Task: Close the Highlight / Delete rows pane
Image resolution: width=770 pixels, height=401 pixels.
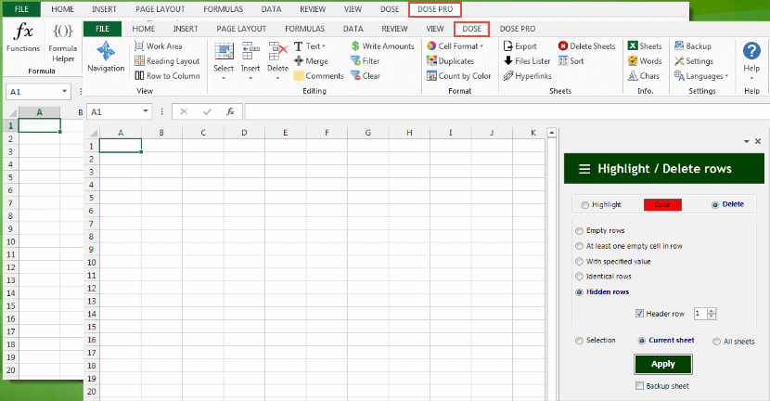Action: [758, 141]
